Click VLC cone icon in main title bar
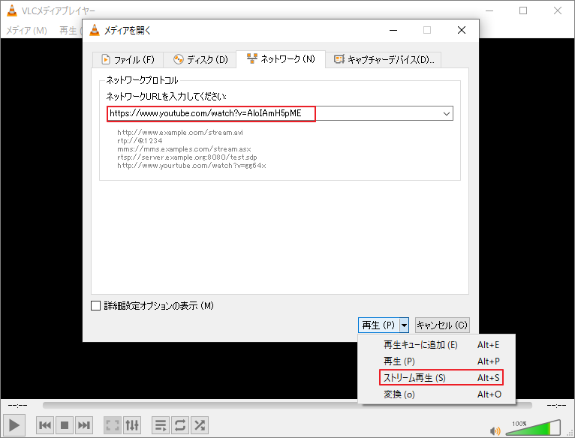This screenshot has height=438, width=575. point(12,10)
